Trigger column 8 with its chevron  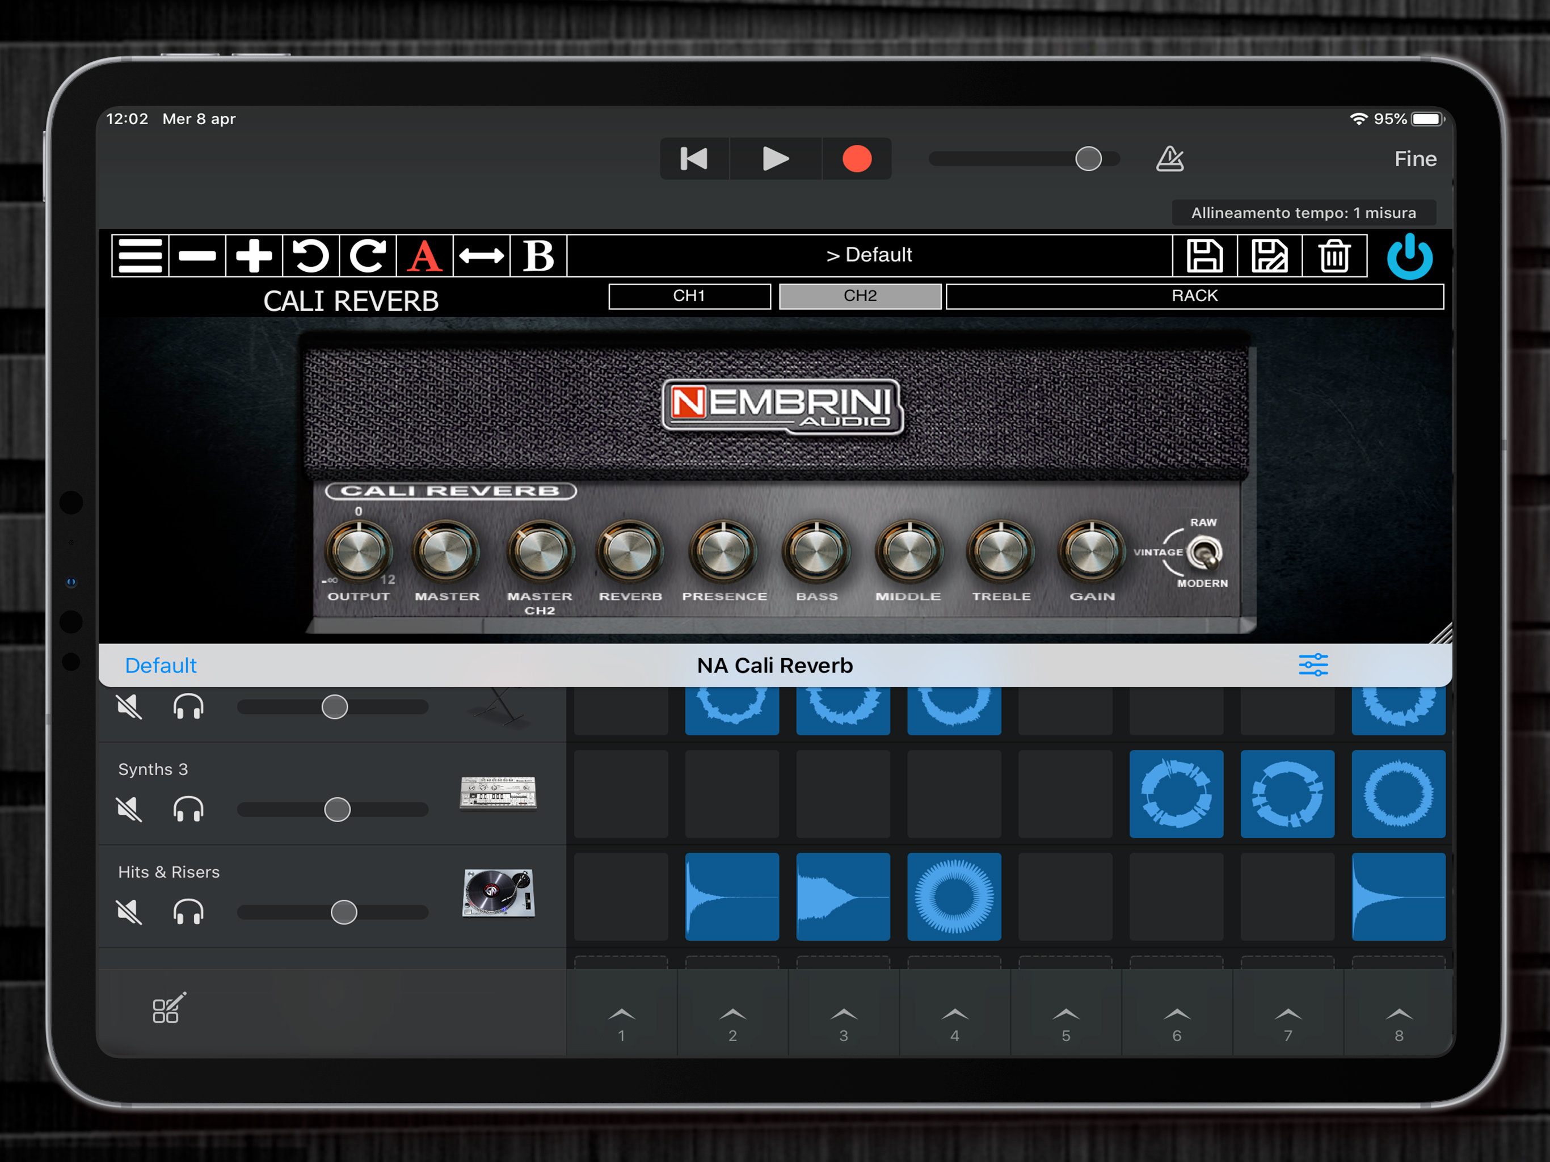pos(1399,1013)
